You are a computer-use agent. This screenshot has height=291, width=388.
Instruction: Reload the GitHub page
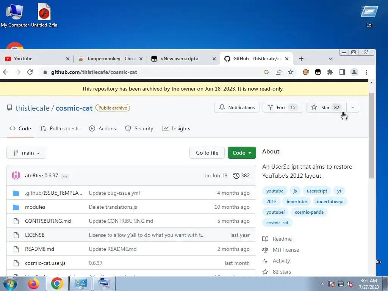click(x=30, y=72)
